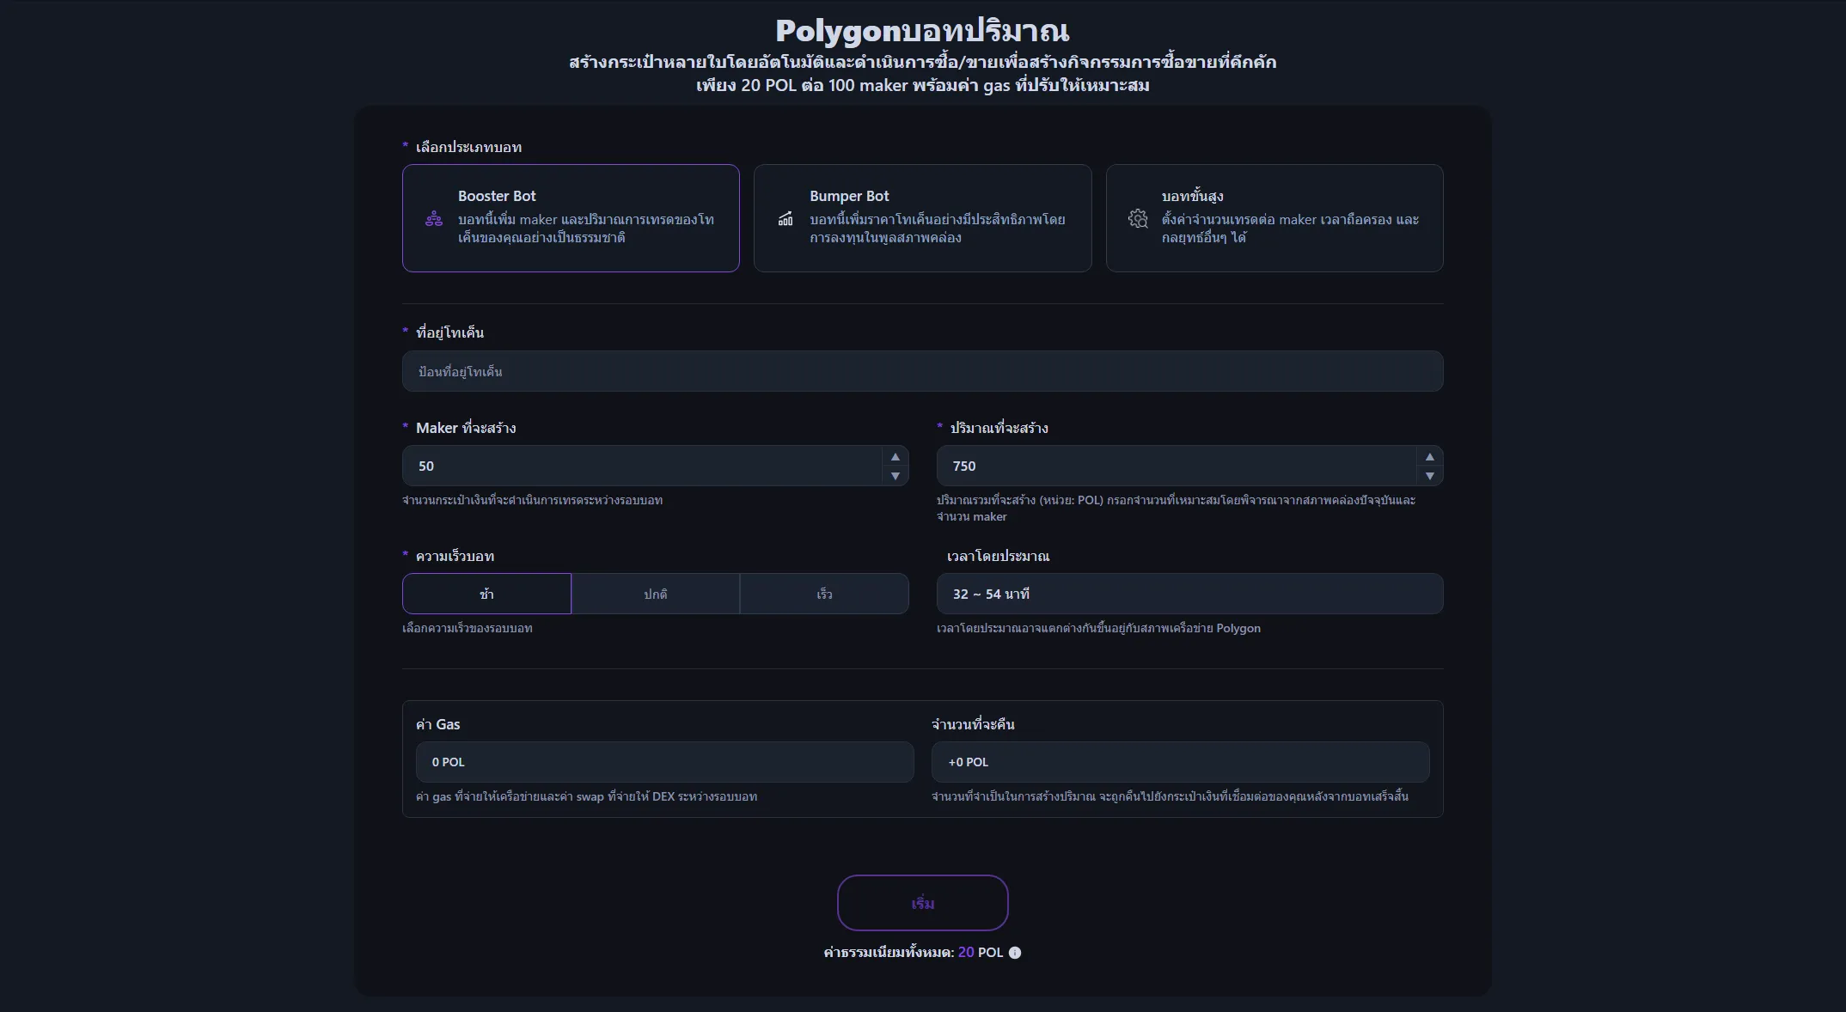The width and height of the screenshot is (1846, 1012).
Task: Choose the บอทขั้นสูง advanced bot card
Action: coord(1274,218)
